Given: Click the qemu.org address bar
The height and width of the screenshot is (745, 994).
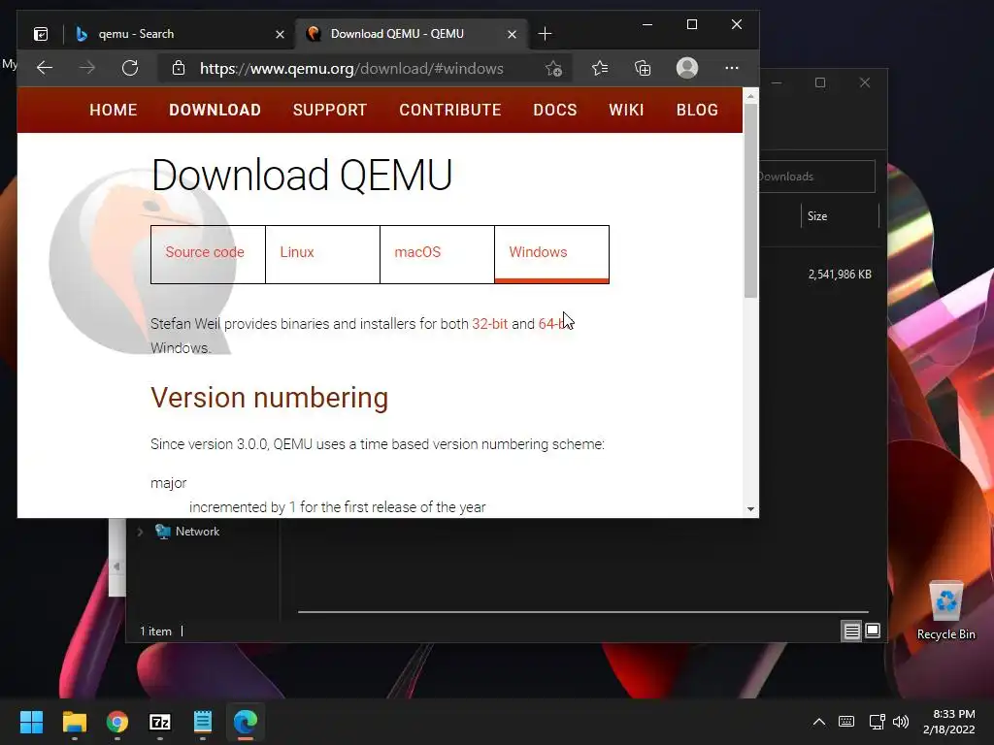Looking at the screenshot, I should pyautogui.click(x=351, y=69).
